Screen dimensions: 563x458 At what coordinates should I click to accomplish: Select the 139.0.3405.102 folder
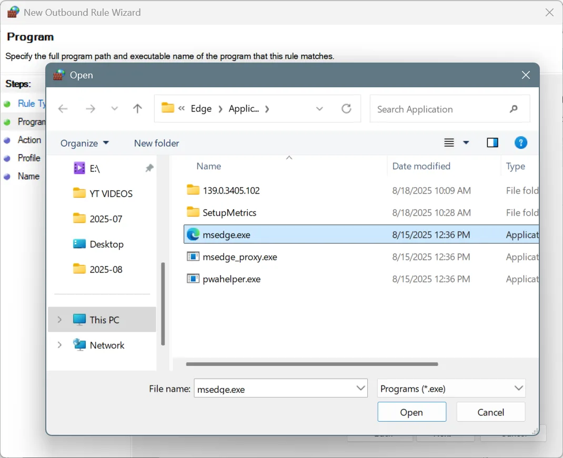coord(361,190)
